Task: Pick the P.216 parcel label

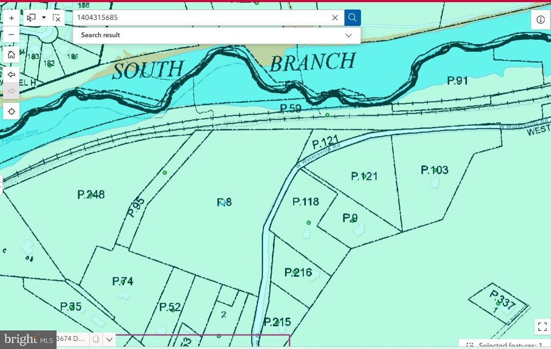Action: point(298,273)
